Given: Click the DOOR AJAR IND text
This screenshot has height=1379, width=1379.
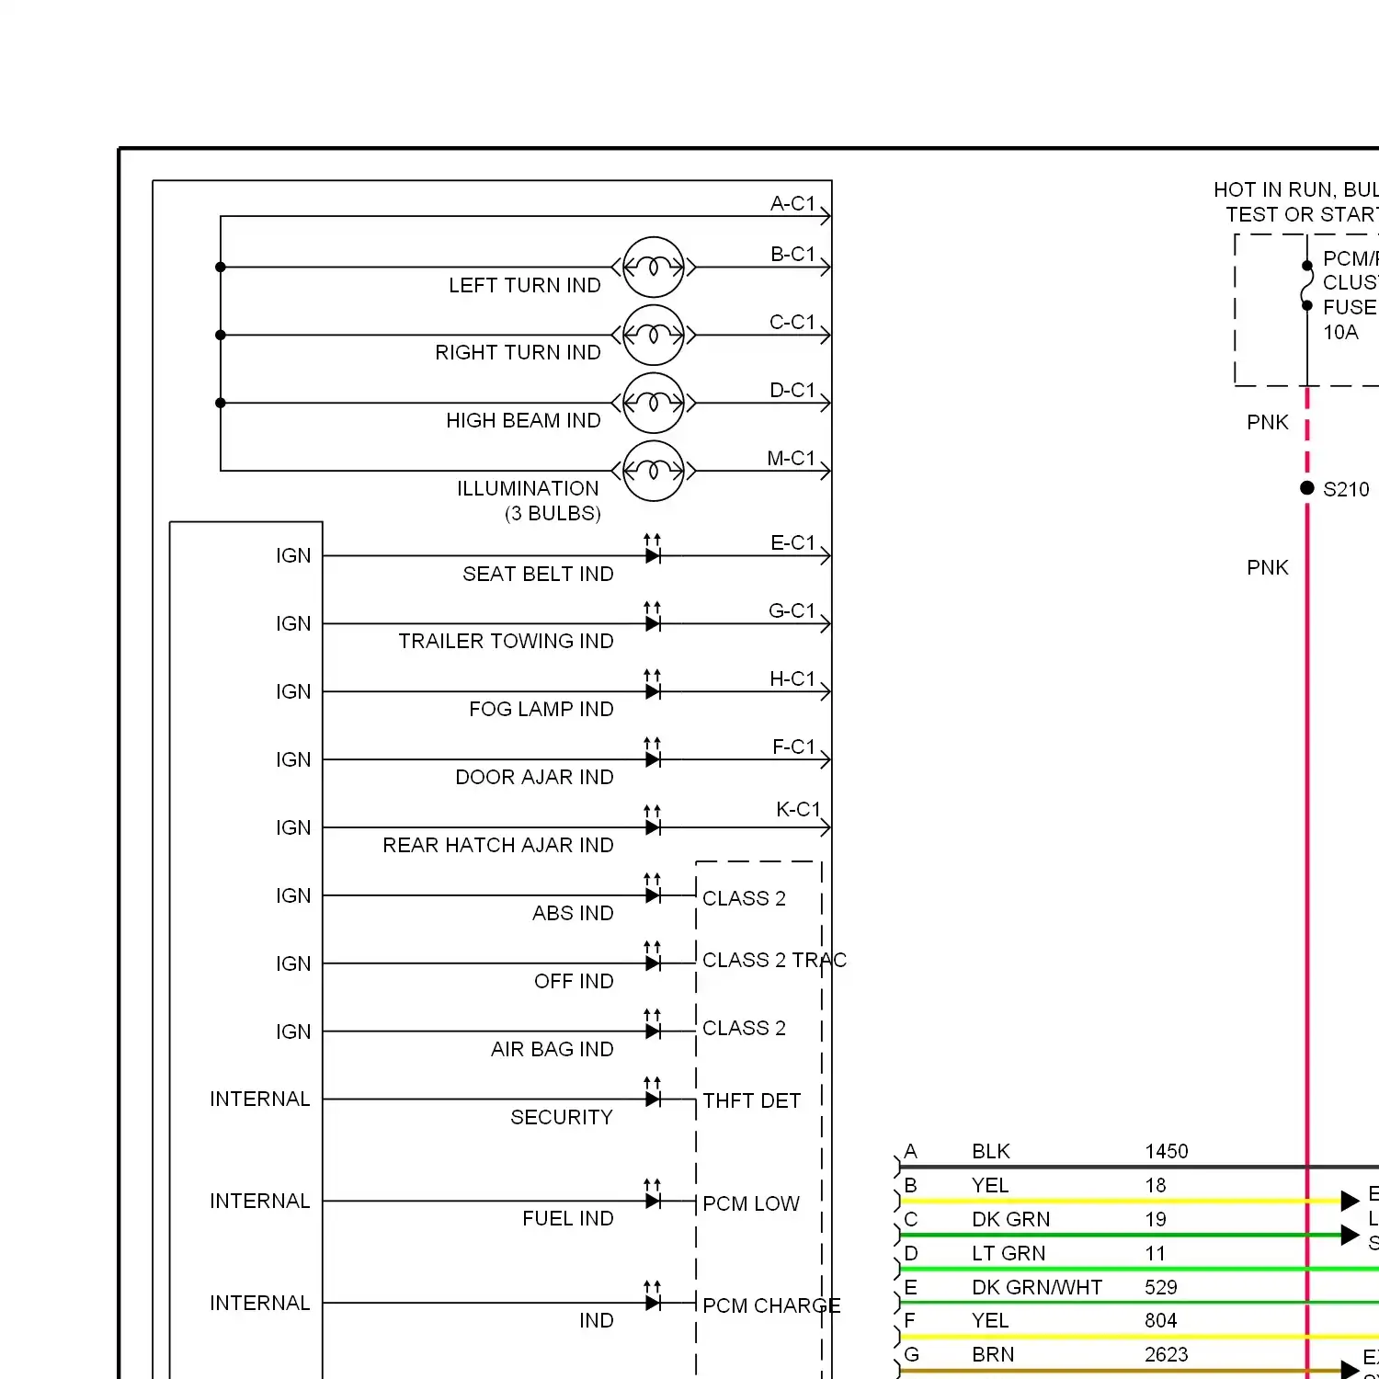Looking at the screenshot, I should point(534,777).
